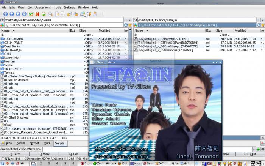
Task: Click the lightning shield toolbar icon
Action: (x=89, y=14)
